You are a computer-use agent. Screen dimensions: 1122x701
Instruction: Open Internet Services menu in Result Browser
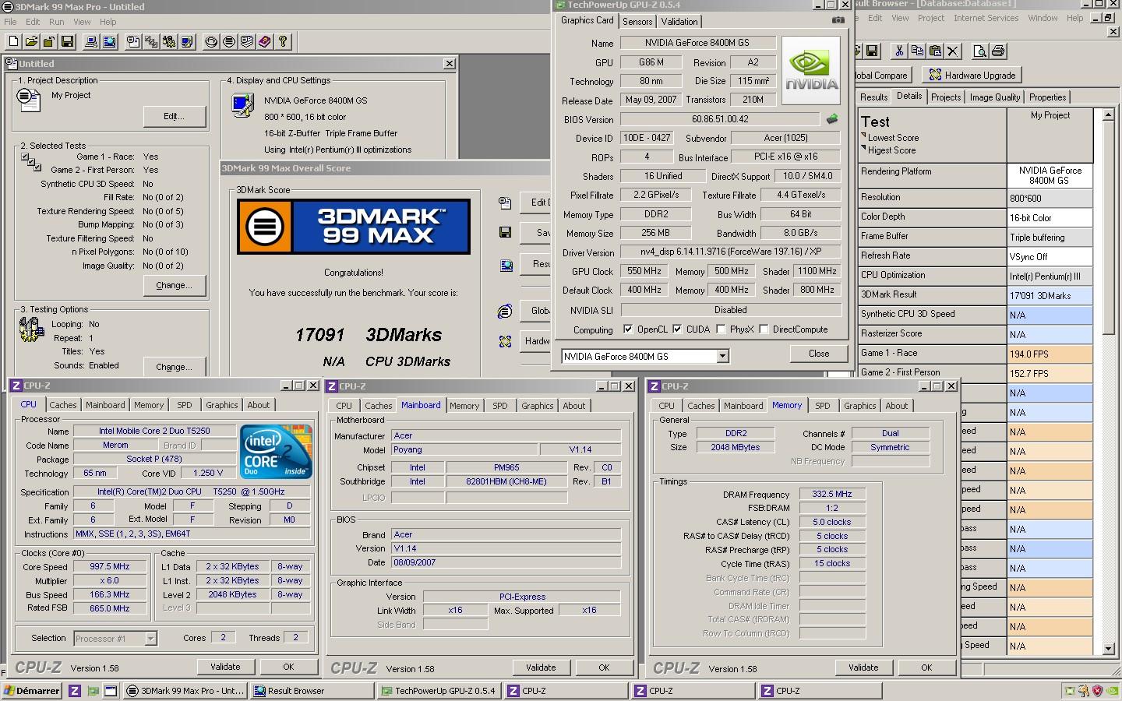(986, 18)
